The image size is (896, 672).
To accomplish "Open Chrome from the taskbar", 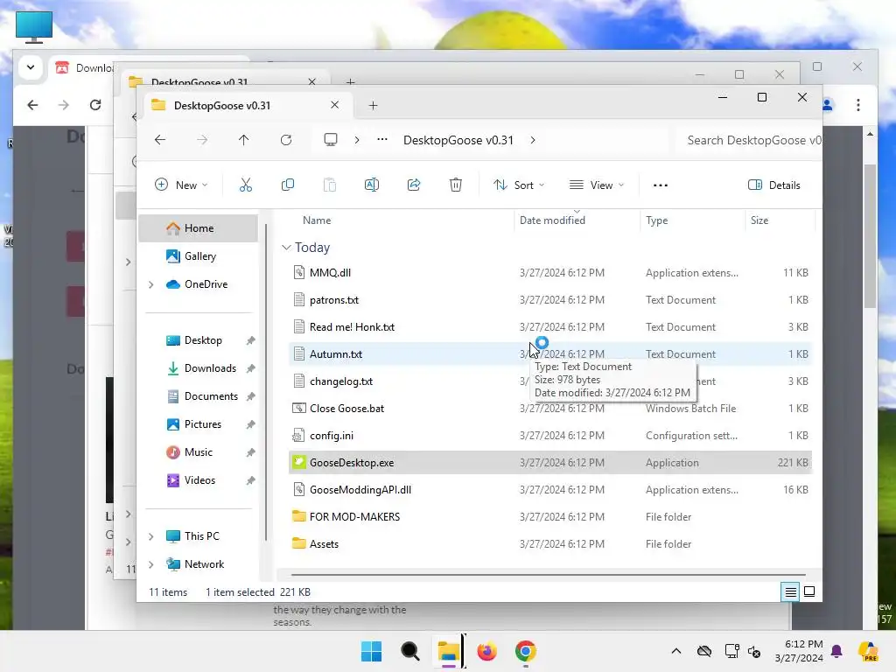I will tap(525, 651).
